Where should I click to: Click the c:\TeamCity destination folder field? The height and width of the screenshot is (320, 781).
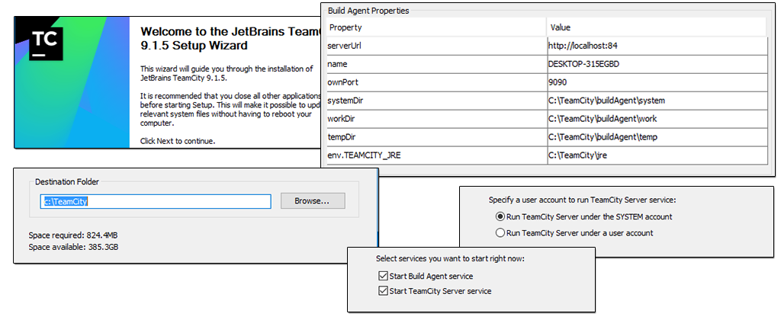[156, 201]
